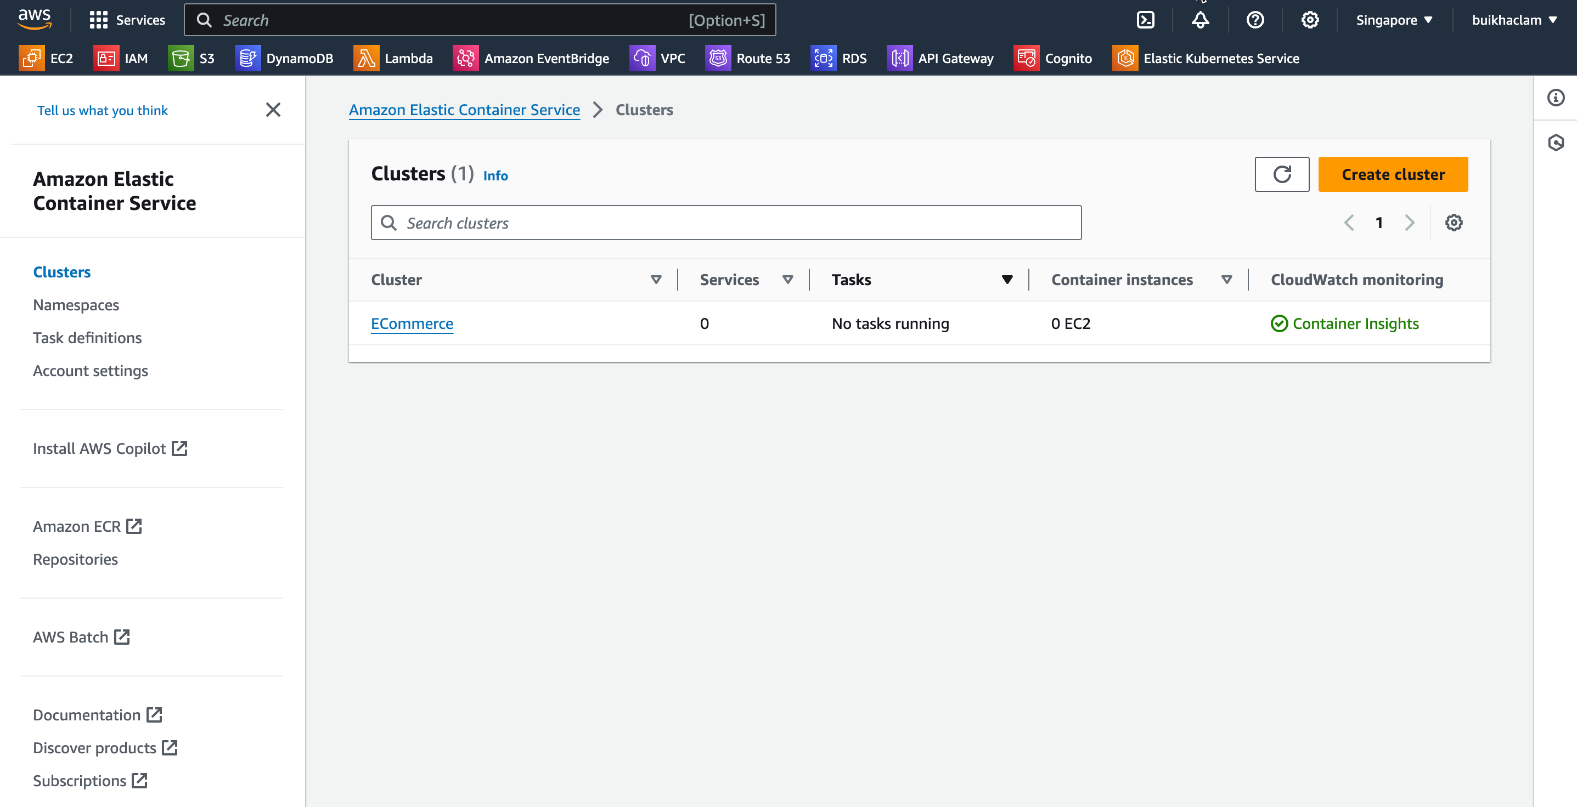Image resolution: width=1577 pixels, height=807 pixels.
Task: Open the ECommerce cluster link
Action: click(x=412, y=323)
